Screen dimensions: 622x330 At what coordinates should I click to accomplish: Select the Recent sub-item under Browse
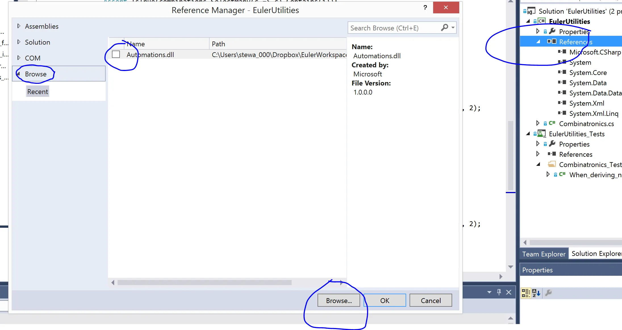(x=37, y=91)
